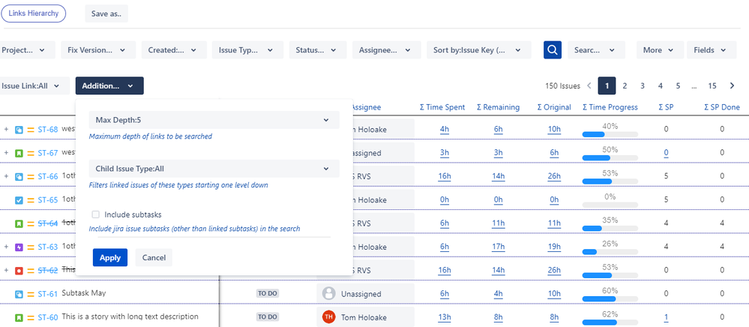Expand the ST-68 row plus toggle

(x=6, y=130)
